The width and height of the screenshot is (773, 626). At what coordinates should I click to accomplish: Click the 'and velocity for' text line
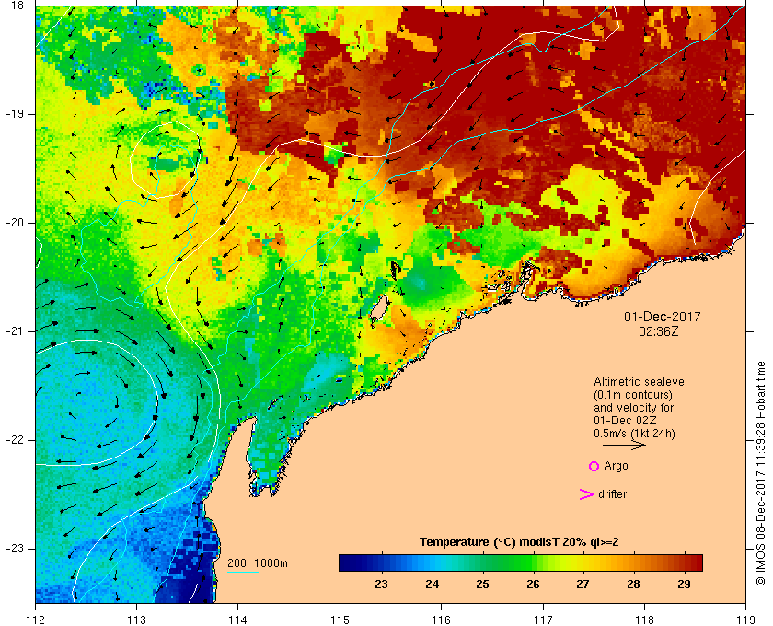[x=633, y=408]
